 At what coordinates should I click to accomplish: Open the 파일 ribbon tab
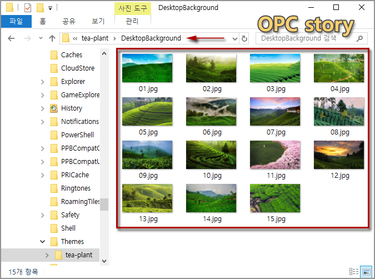(x=16, y=21)
